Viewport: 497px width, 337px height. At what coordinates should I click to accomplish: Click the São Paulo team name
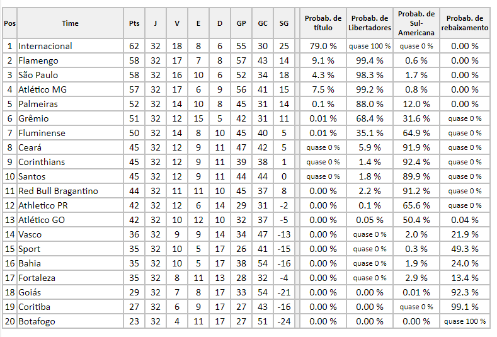(x=38, y=75)
